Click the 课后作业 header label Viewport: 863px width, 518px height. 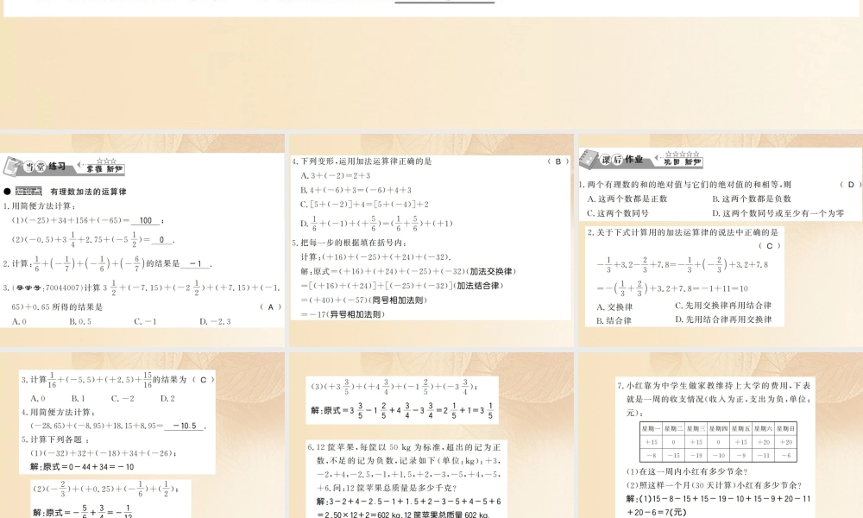click(622, 160)
